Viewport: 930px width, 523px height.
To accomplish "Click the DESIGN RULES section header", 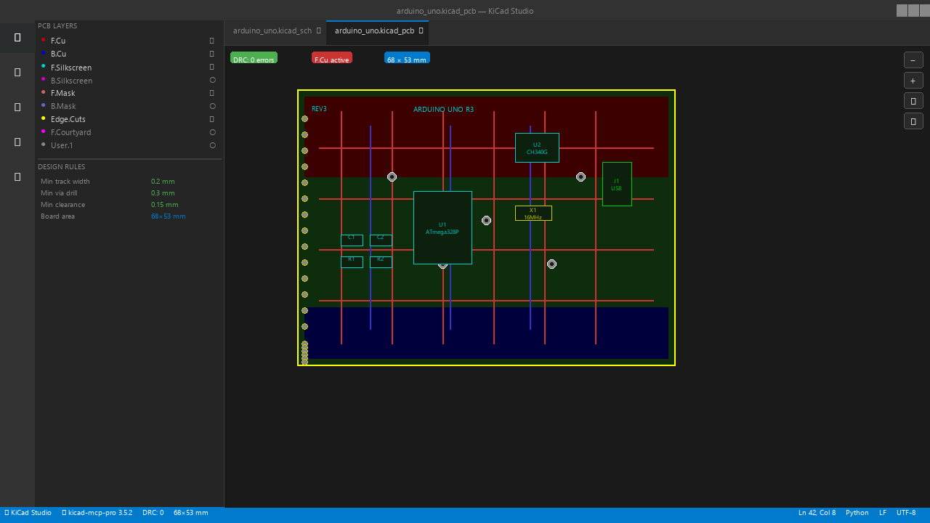I will coord(62,167).
